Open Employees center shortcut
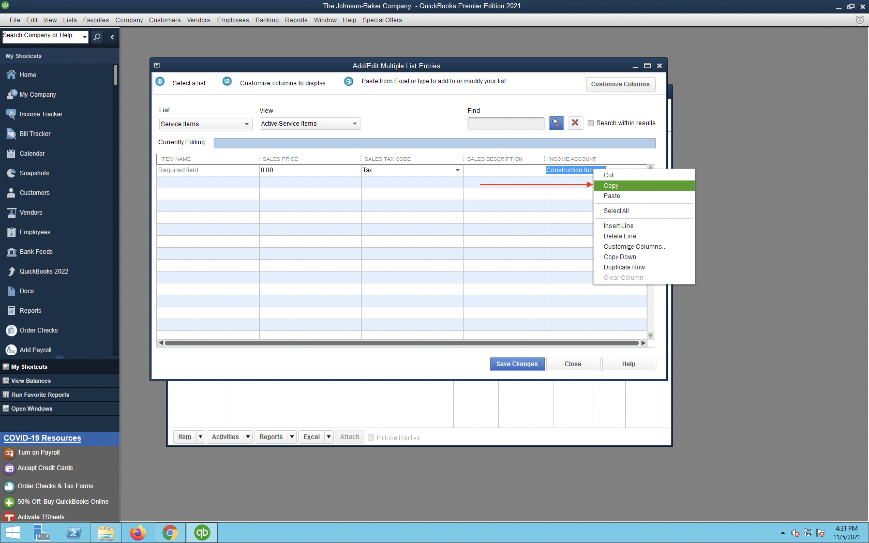The width and height of the screenshot is (869, 543). 34,232
